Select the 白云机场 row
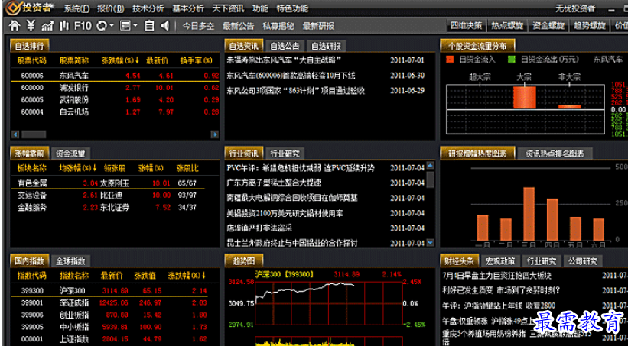The image size is (628, 346). pos(115,112)
